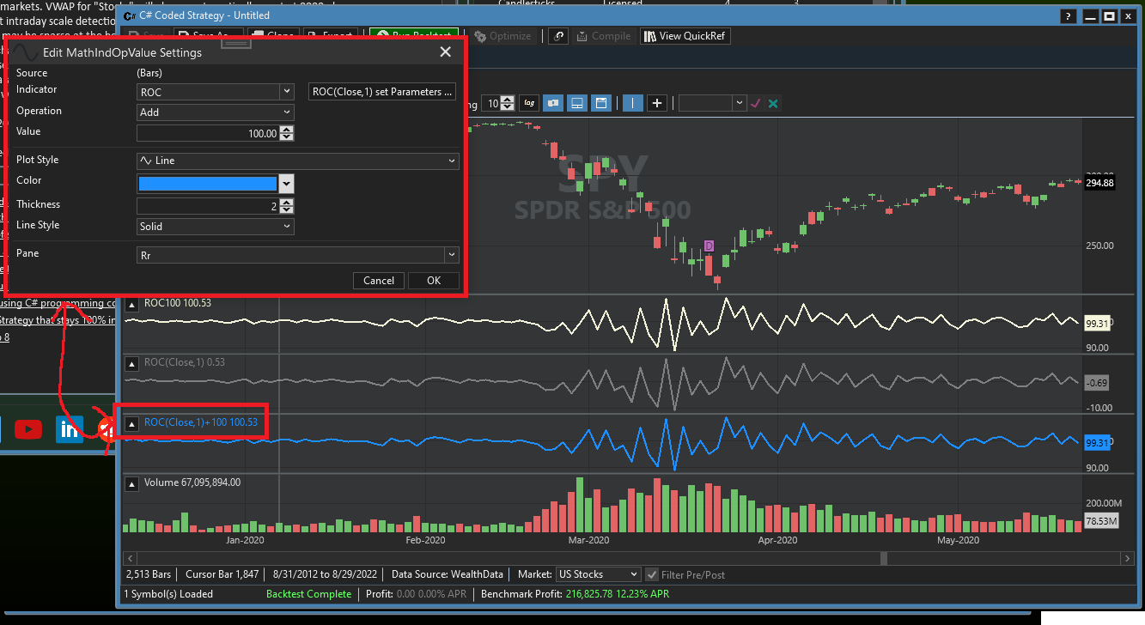
Task: Click Backtest Complete status text
Action: tap(309, 594)
